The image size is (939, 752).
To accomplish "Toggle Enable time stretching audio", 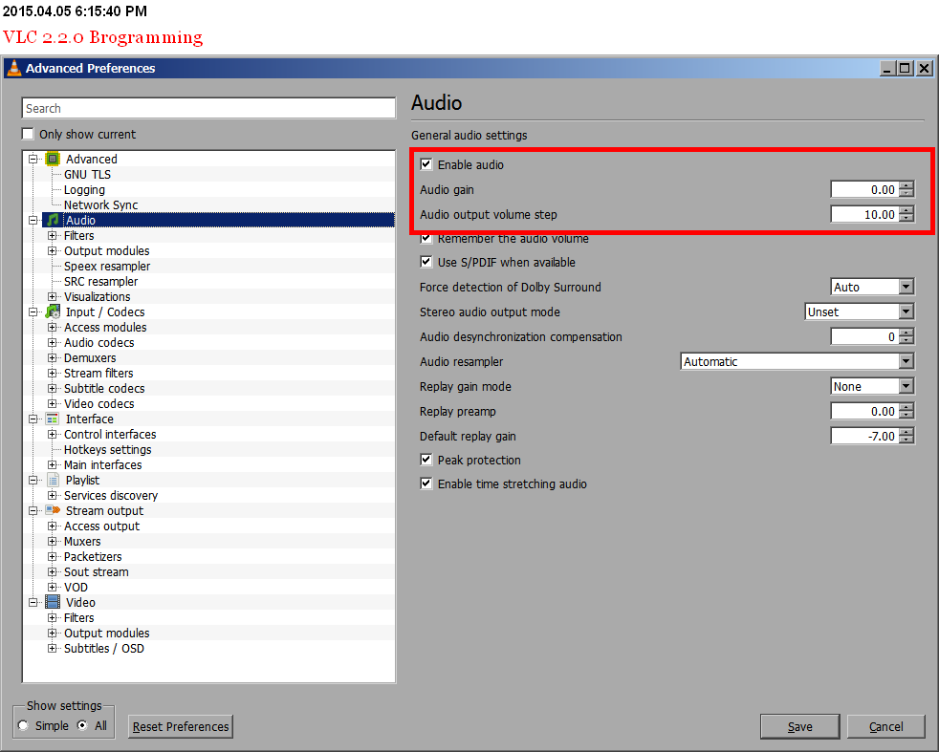I will tap(426, 483).
